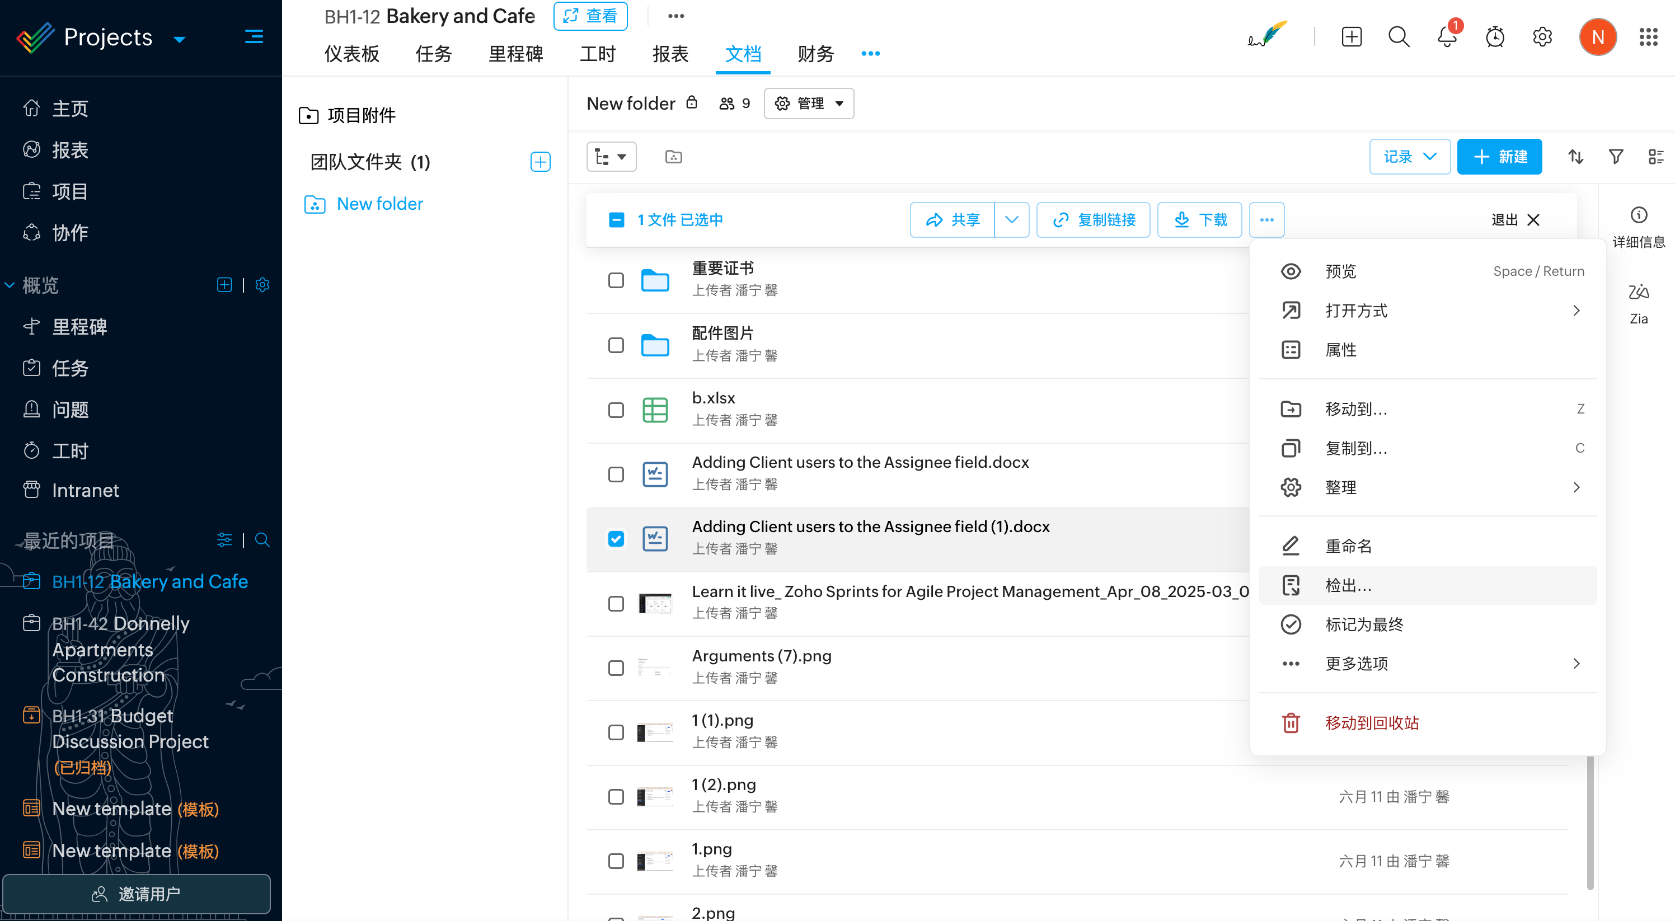Expand the 管理 dropdown
This screenshot has height=921, width=1675.
(x=809, y=104)
